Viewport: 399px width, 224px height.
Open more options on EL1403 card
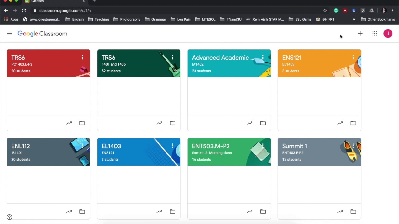coord(173,146)
